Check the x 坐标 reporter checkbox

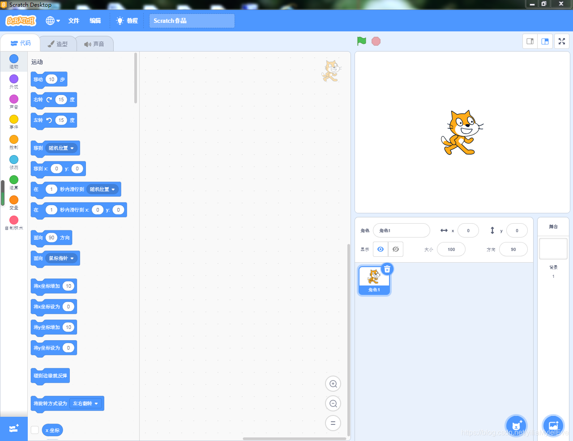[34, 430]
